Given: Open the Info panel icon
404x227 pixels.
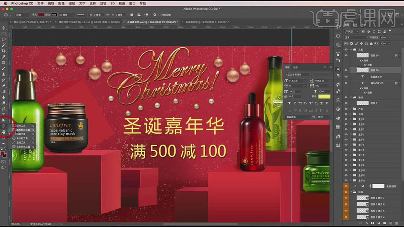Looking at the screenshot, I should pos(338,36).
